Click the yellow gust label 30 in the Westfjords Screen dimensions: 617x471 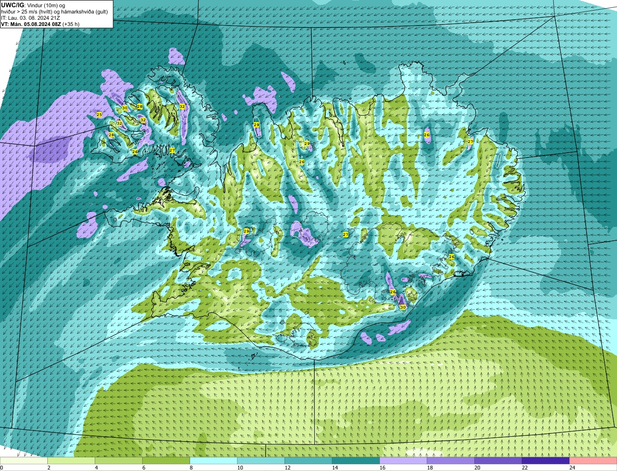pos(124,108)
